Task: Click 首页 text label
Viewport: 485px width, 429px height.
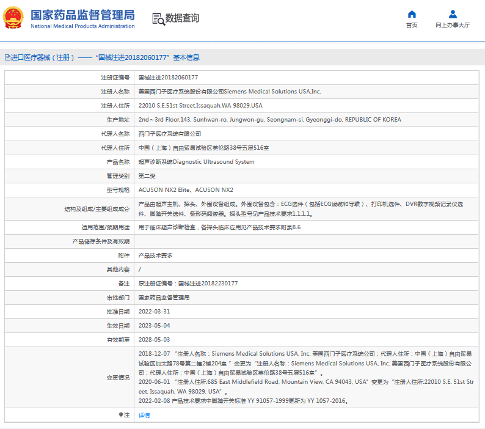Action: [x=412, y=25]
